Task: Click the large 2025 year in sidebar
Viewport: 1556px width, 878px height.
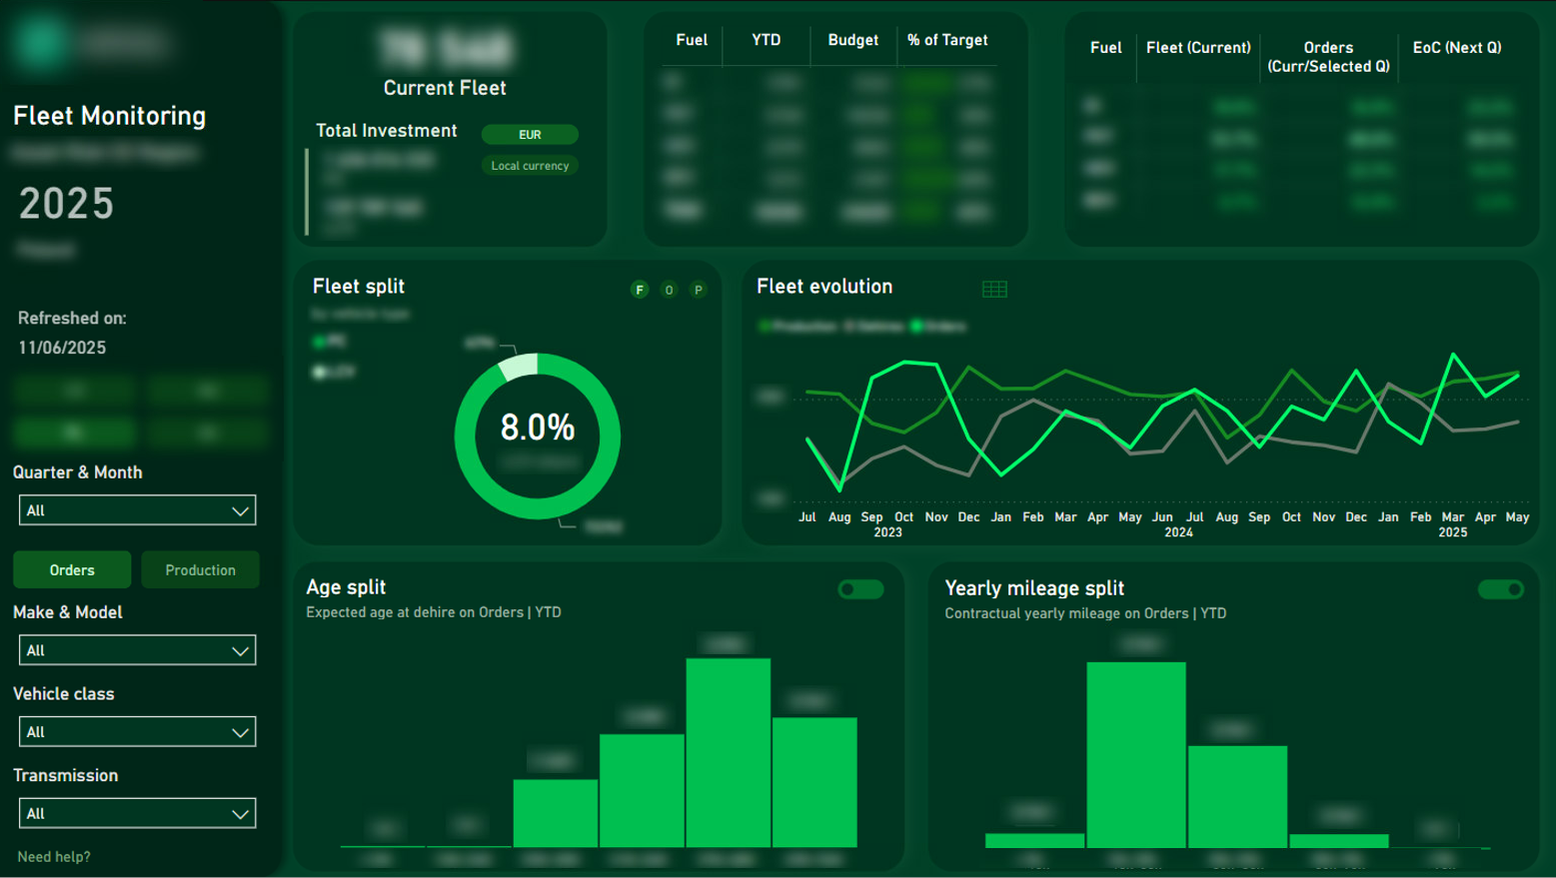Action: (x=67, y=204)
